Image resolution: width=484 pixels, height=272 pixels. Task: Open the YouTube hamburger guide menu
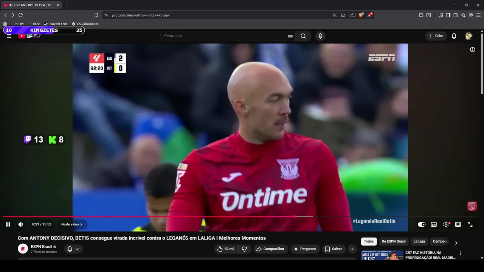[9, 36]
